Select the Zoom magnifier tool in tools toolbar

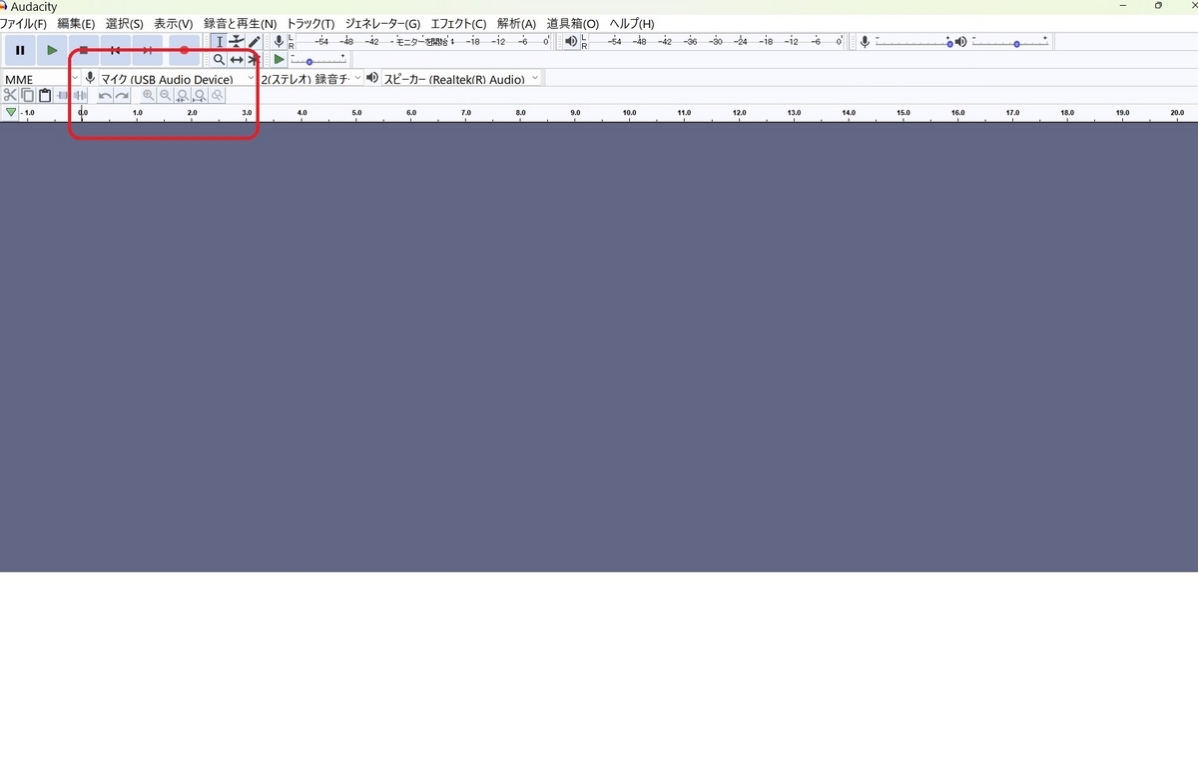tap(219, 60)
